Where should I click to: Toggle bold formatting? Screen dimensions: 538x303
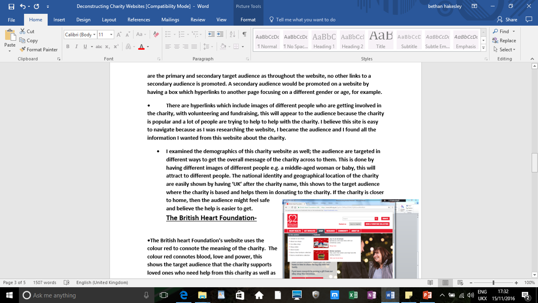coord(68,47)
